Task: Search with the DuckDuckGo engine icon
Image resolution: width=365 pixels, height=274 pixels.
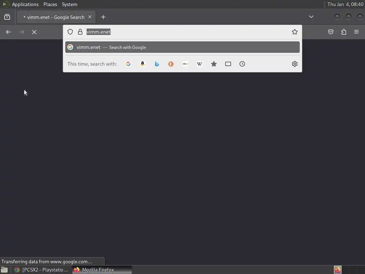Action: [x=171, y=64]
